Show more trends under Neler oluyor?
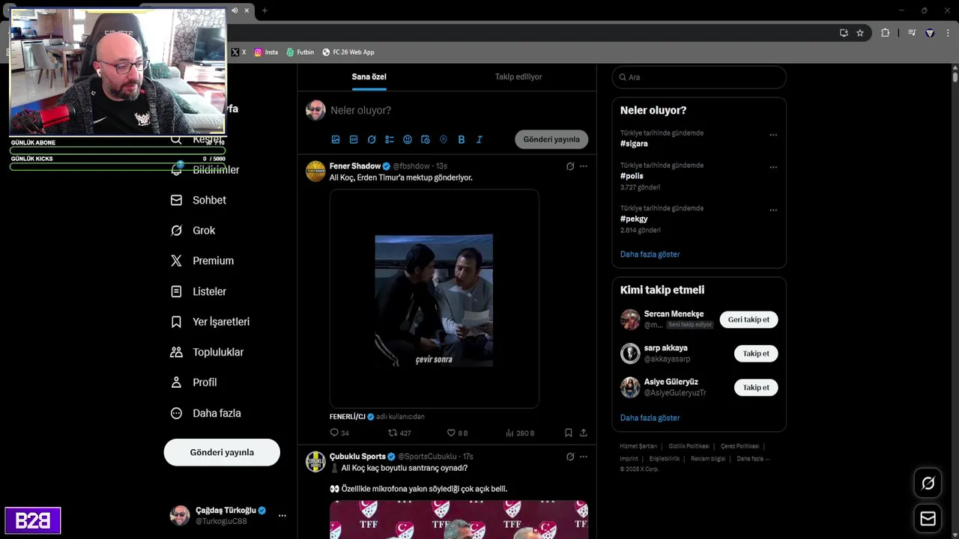Image resolution: width=959 pixels, height=539 pixels. coord(650,255)
